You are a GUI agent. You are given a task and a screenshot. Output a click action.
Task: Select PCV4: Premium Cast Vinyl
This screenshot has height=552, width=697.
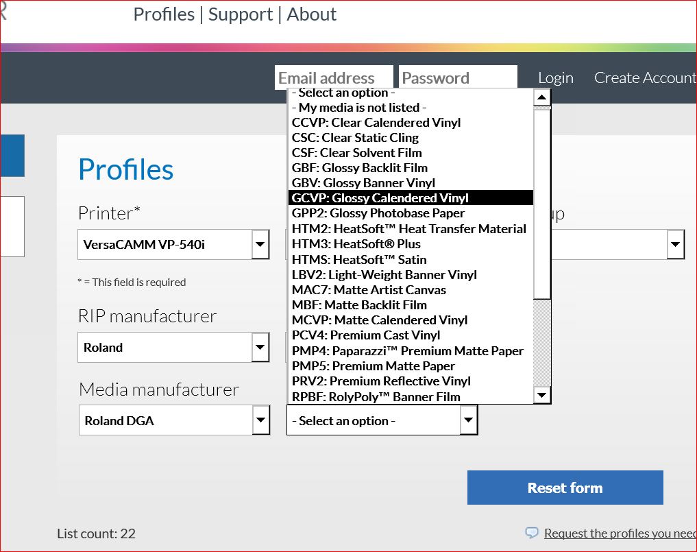411,335
